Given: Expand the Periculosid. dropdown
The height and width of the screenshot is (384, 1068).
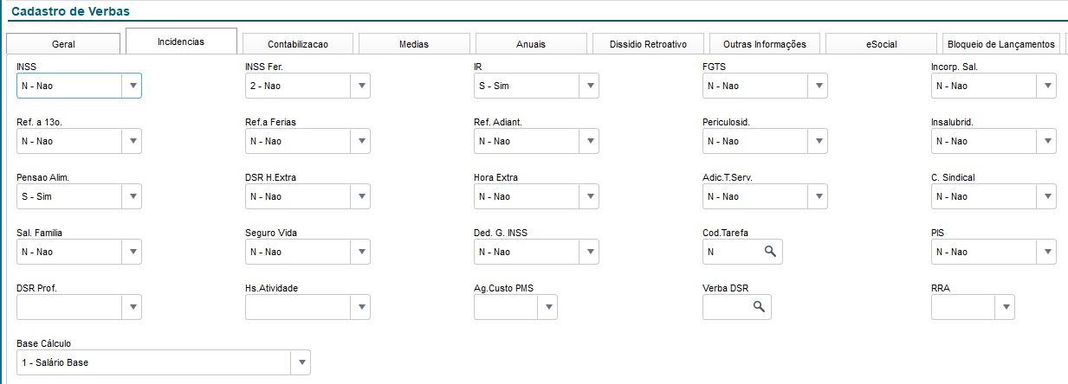Looking at the screenshot, I should coord(818,141).
